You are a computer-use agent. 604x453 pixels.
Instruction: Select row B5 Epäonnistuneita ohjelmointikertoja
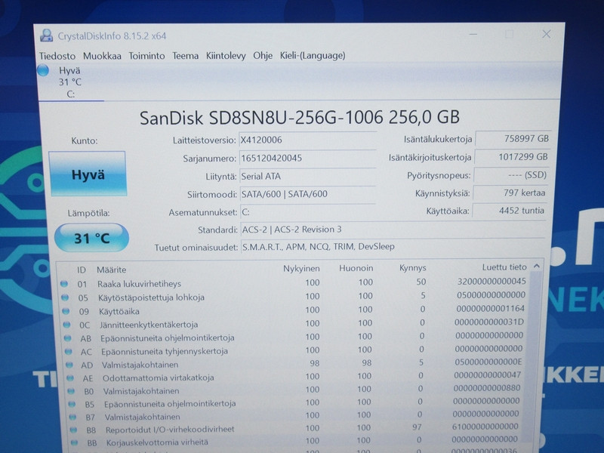pyautogui.click(x=294, y=402)
